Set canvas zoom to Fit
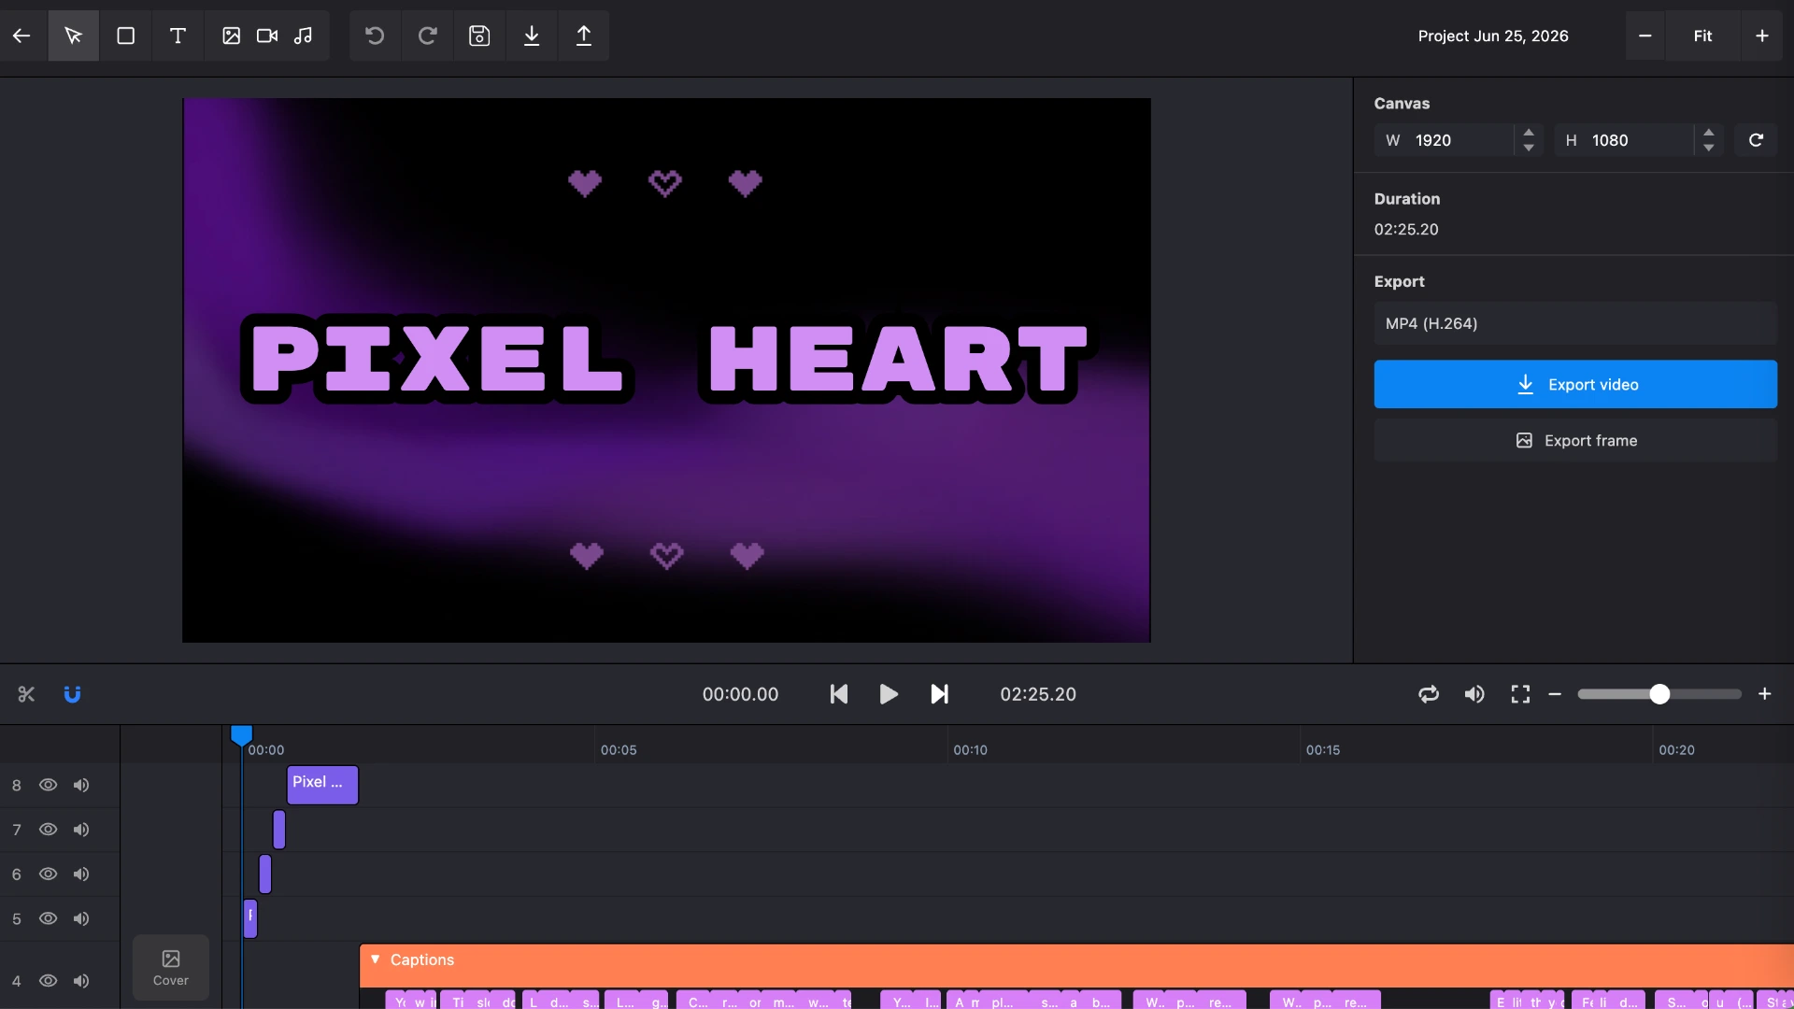Viewport: 1794px width, 1009px height. tap(1702, 36)
